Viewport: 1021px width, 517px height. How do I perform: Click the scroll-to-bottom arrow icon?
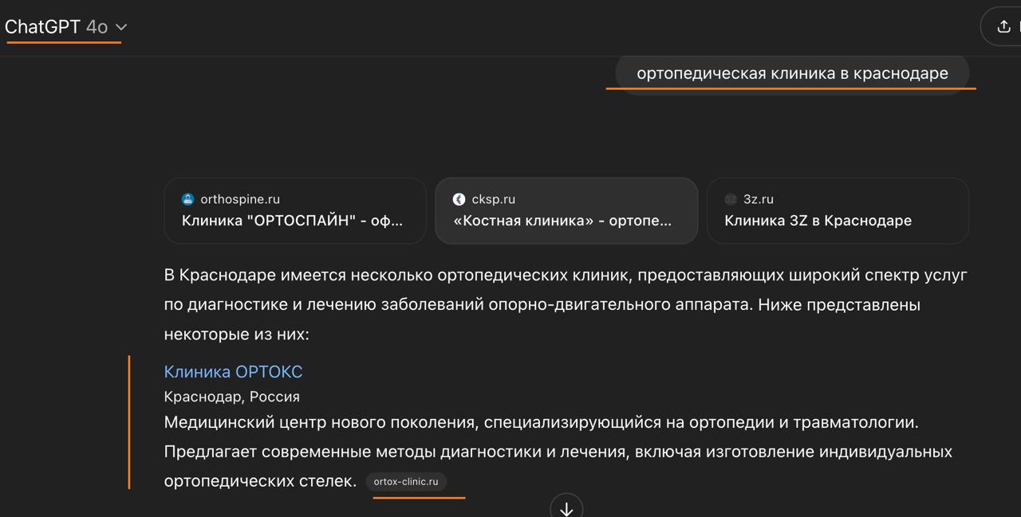pyautogui.click(x=566, y=507)
